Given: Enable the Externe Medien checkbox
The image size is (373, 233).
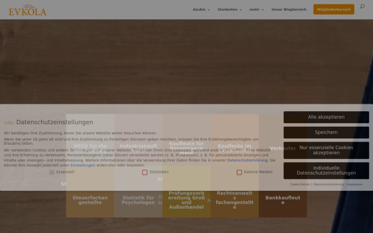Looking at the screenshot, I should (x=239, y=172).
